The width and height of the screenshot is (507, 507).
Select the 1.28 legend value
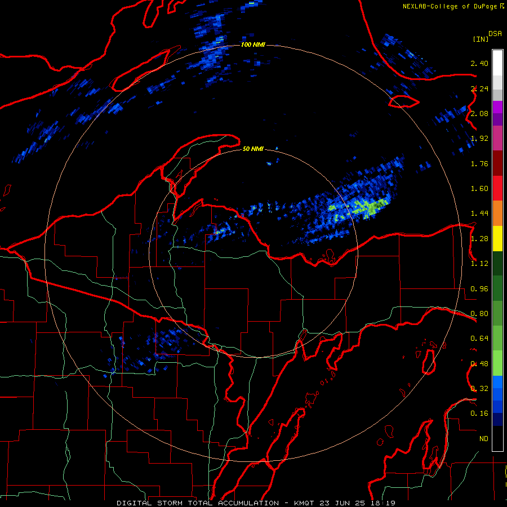coord(479,239)
